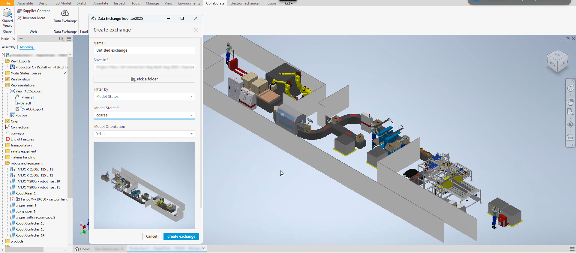
Task: Open the Environments ribbon tab
Action: [x=189, y=3]
